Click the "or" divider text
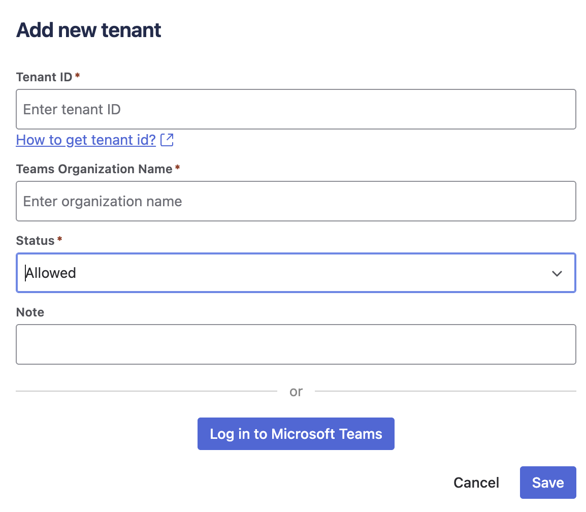The height and width of the screenshot is (512, 586). tap(296, 392)
